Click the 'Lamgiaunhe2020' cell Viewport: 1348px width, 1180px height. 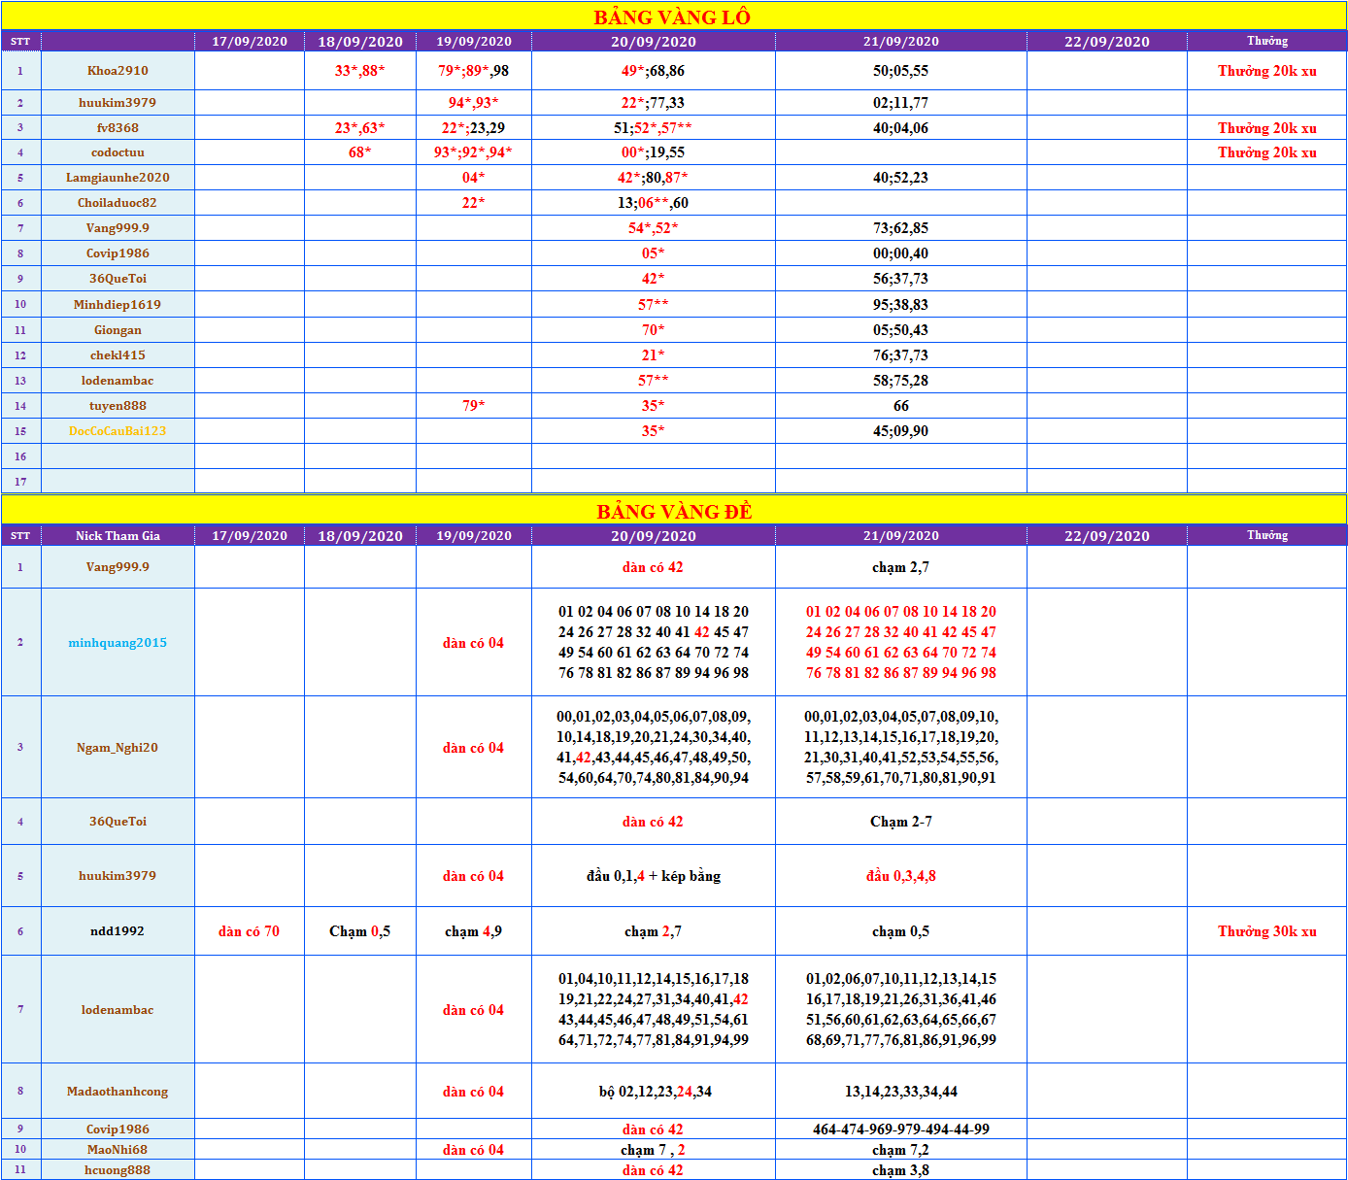pyautogui.click(x=118, y=178)
